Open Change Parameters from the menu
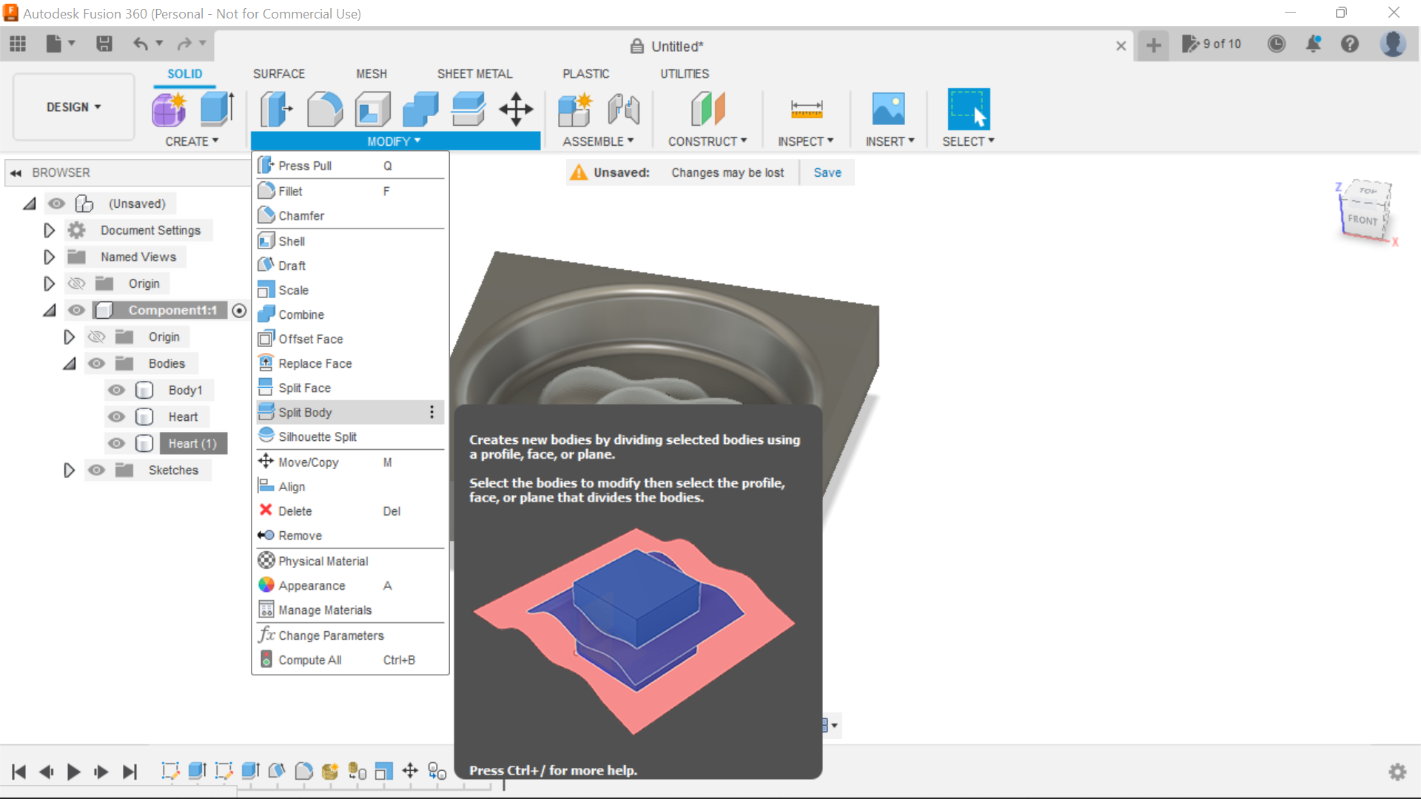The width and height of the screenshot is (1421, 799). 331,635
